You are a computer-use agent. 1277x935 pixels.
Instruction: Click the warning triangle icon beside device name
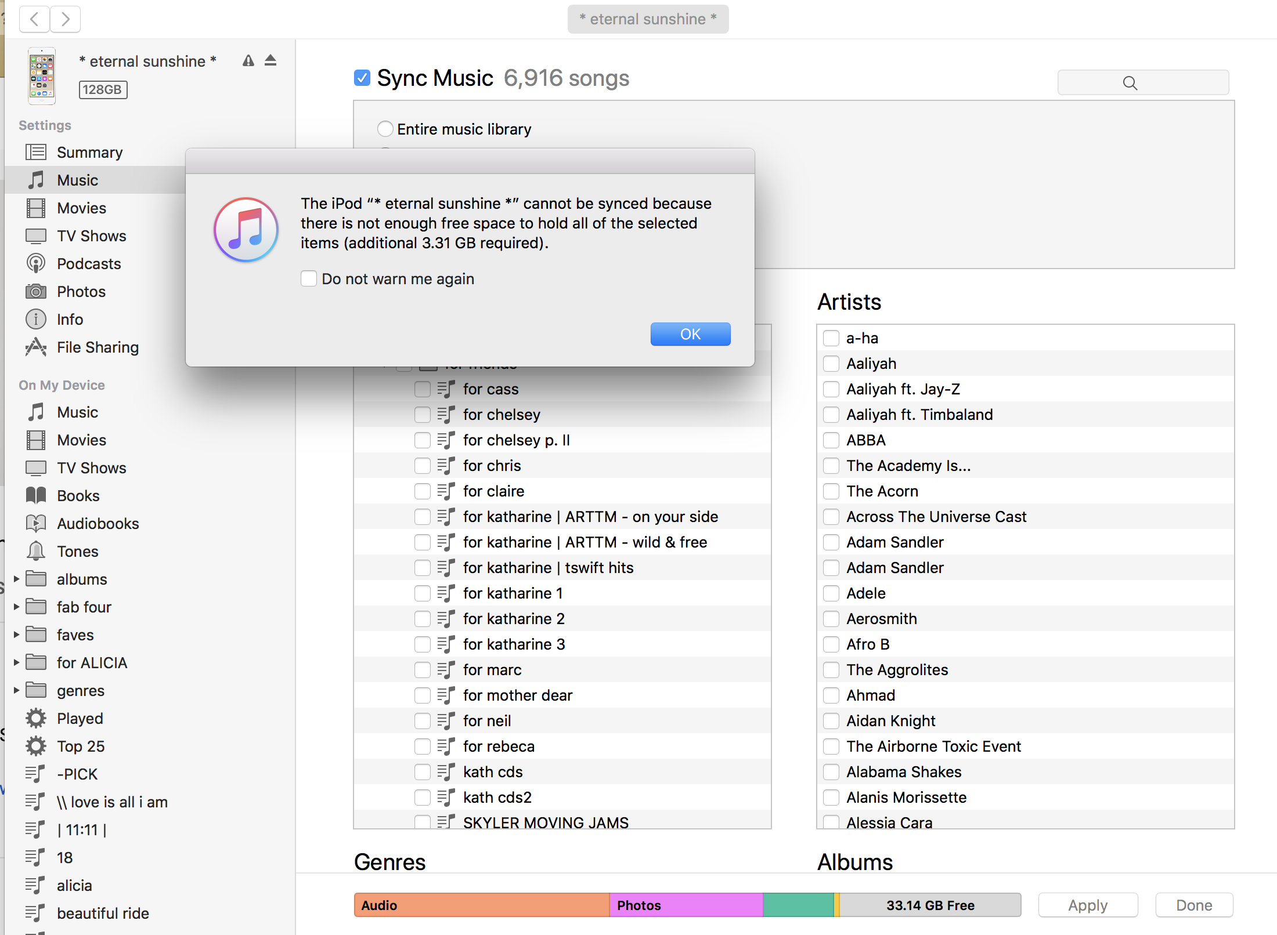click(248, 60)
